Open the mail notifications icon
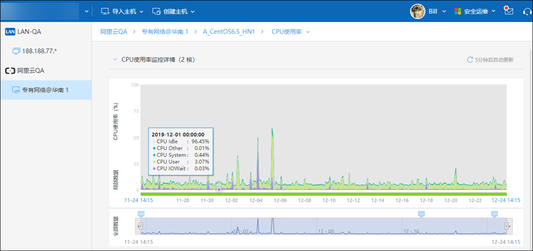This screenshot has width=533, height=251. tap(509, 11)
